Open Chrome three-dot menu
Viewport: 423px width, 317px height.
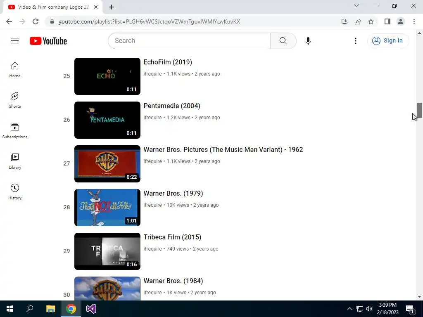click(414, 21)
